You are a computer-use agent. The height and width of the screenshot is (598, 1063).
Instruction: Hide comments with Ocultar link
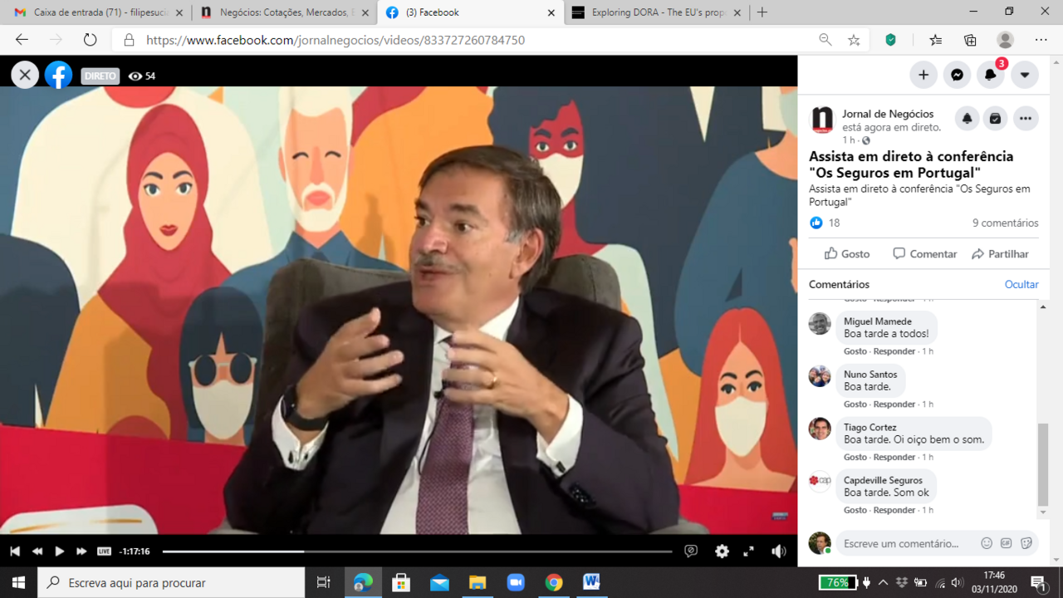(1021, 284)
